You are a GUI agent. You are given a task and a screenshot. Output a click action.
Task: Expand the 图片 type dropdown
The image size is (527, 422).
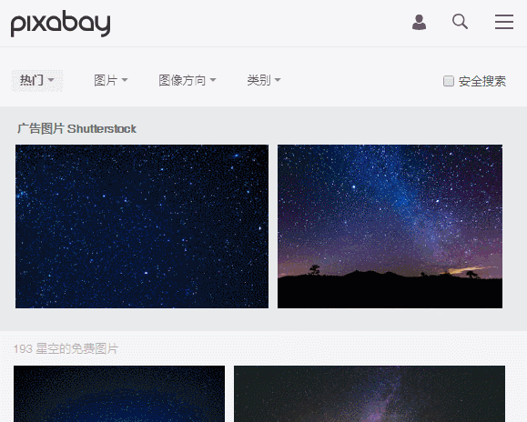[110, 81]
